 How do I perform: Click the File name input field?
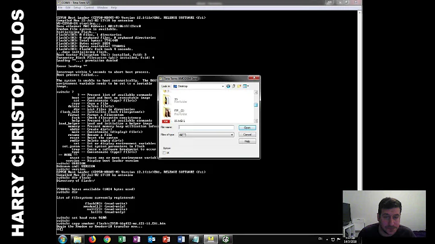206,127
